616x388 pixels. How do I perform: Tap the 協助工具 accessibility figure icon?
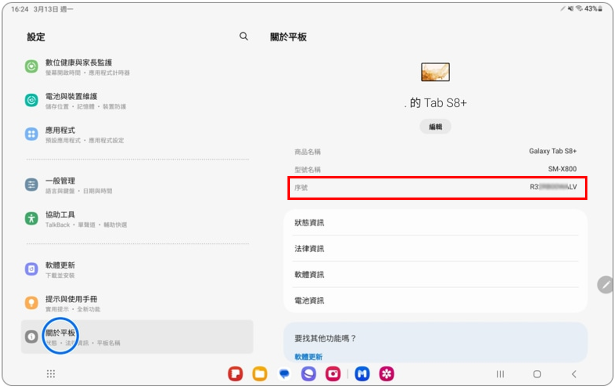[x=32, y=219]
